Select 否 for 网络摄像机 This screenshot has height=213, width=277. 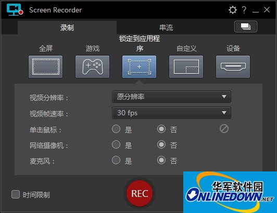point(161,144)
